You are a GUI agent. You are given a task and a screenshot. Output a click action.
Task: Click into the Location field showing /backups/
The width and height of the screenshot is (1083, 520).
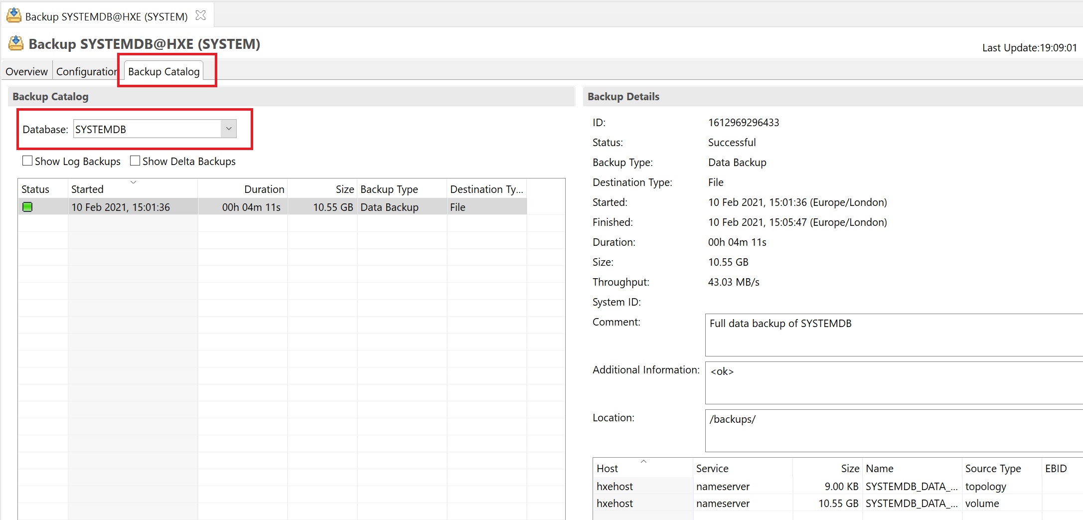(892, 430)
